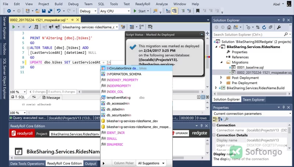294x167 pixels.
Task: Click the Save All icon
Action: pos(50,11)
